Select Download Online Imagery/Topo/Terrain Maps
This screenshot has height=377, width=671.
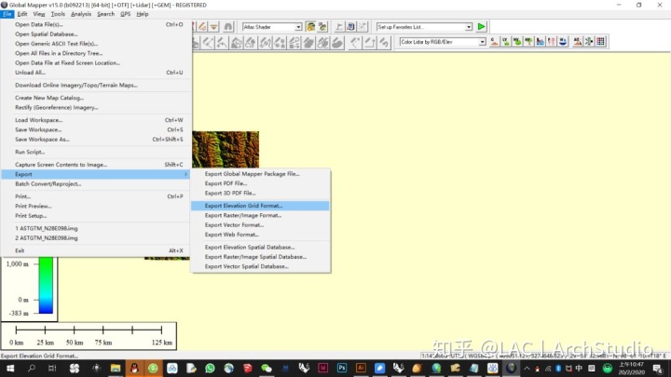pos(95,85)
